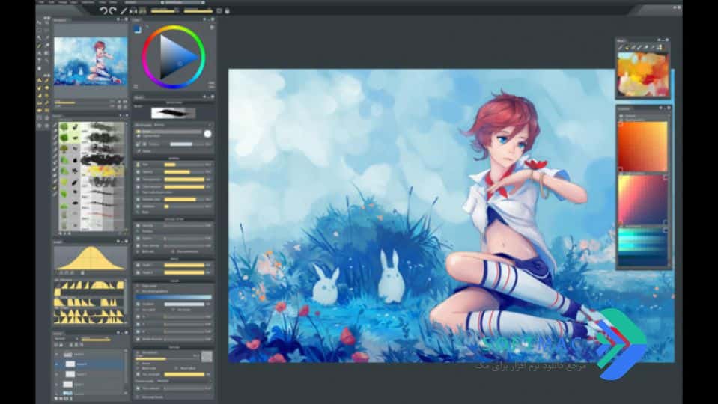Click the Undo arrow in the top toolbar
Screen dimensions: 718x404
104,10
